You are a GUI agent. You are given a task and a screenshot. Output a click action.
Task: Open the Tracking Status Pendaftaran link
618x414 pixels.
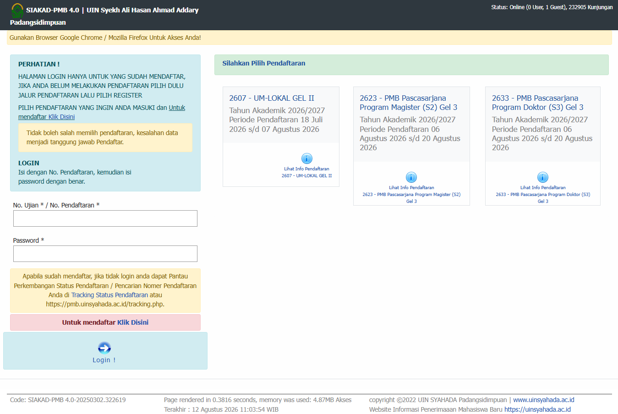(109, 295)
